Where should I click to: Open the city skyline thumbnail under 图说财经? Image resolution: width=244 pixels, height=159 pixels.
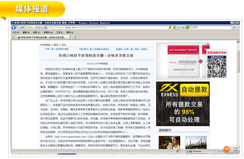coord(196,142)
